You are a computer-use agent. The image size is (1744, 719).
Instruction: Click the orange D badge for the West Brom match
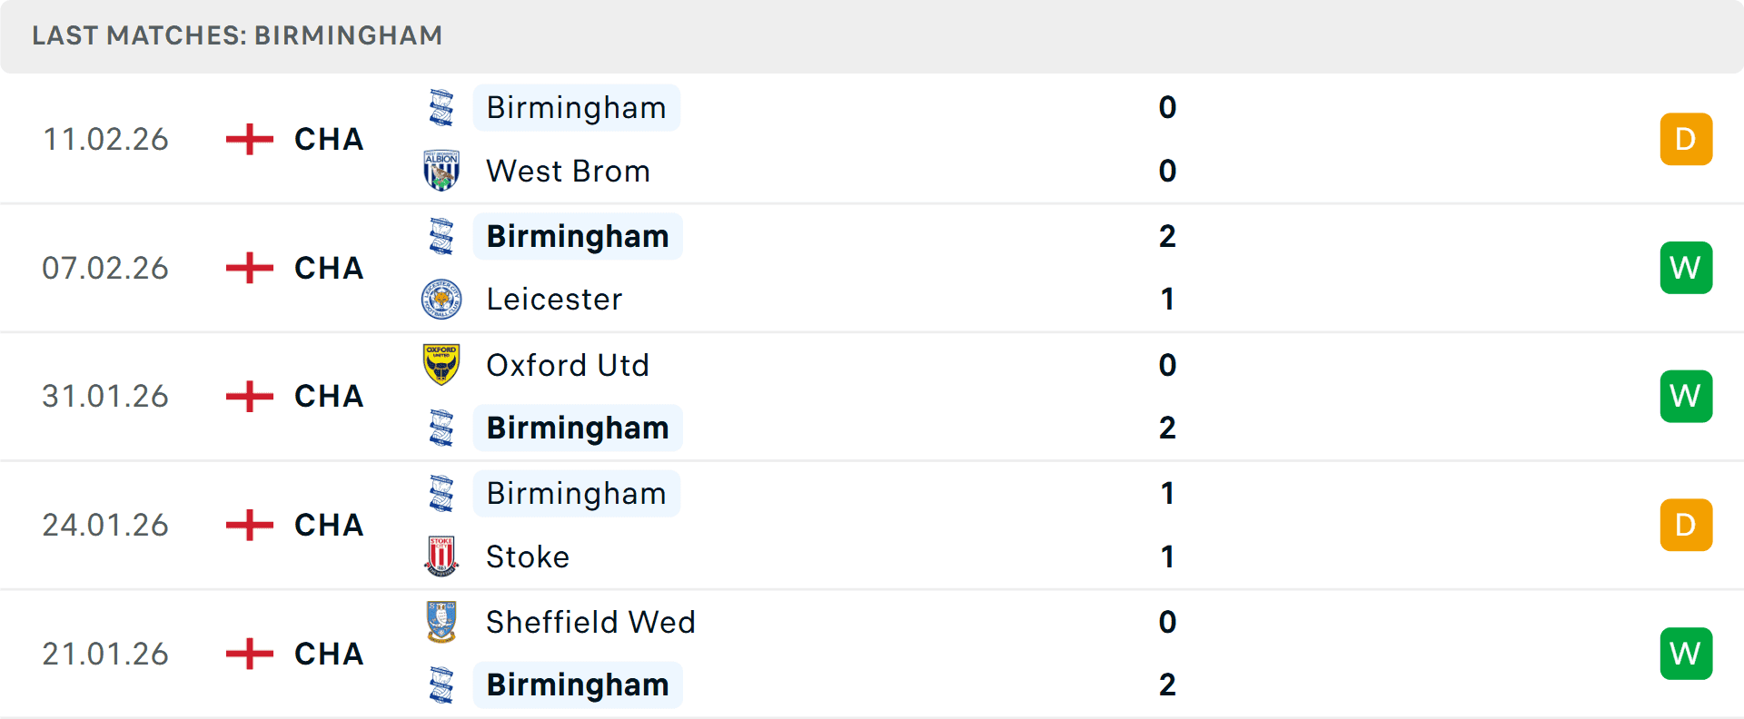point(1686,139)
